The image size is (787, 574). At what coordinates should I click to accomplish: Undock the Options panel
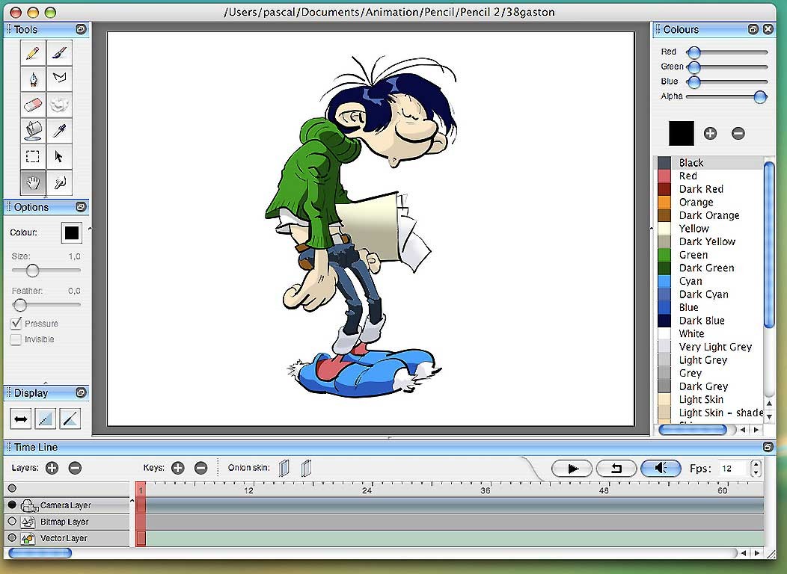click(81, 206)
